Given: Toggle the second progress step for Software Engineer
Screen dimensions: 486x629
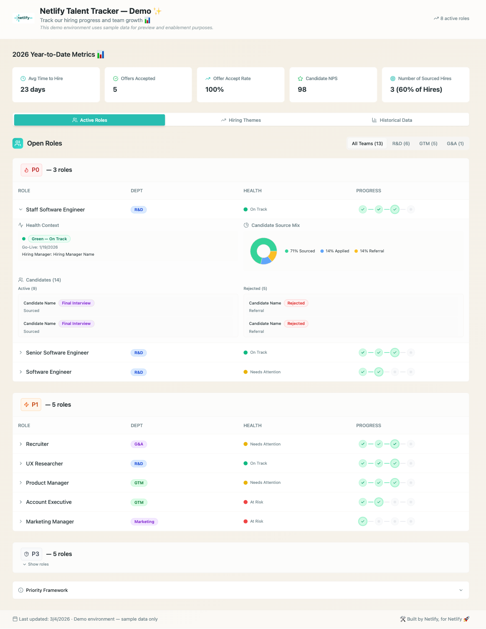Looking at the screenshot, I should 378,372.
